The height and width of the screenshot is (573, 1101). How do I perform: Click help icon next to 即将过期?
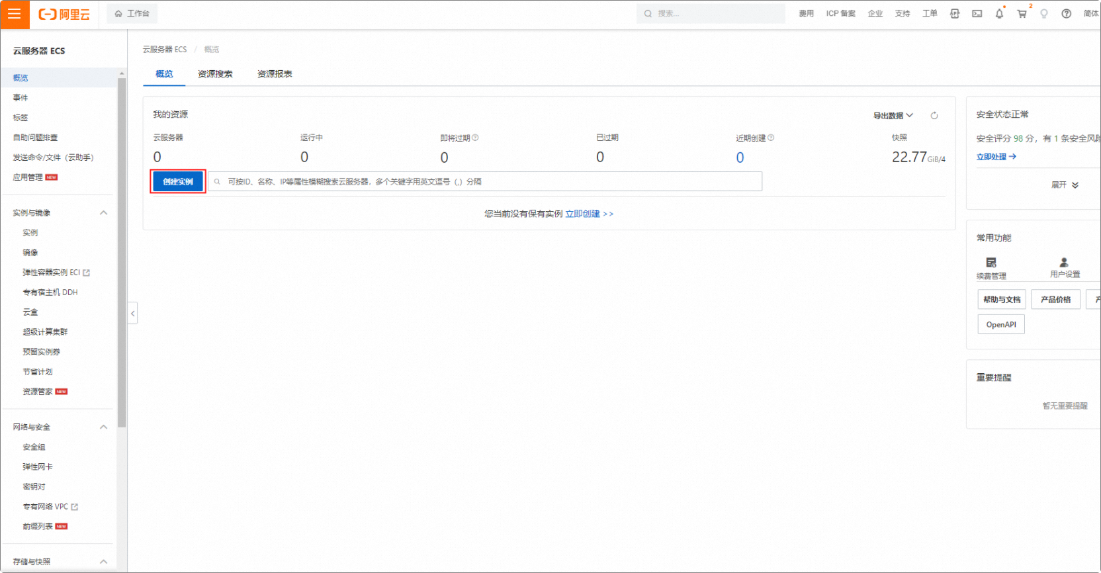[x=475, y=138]
